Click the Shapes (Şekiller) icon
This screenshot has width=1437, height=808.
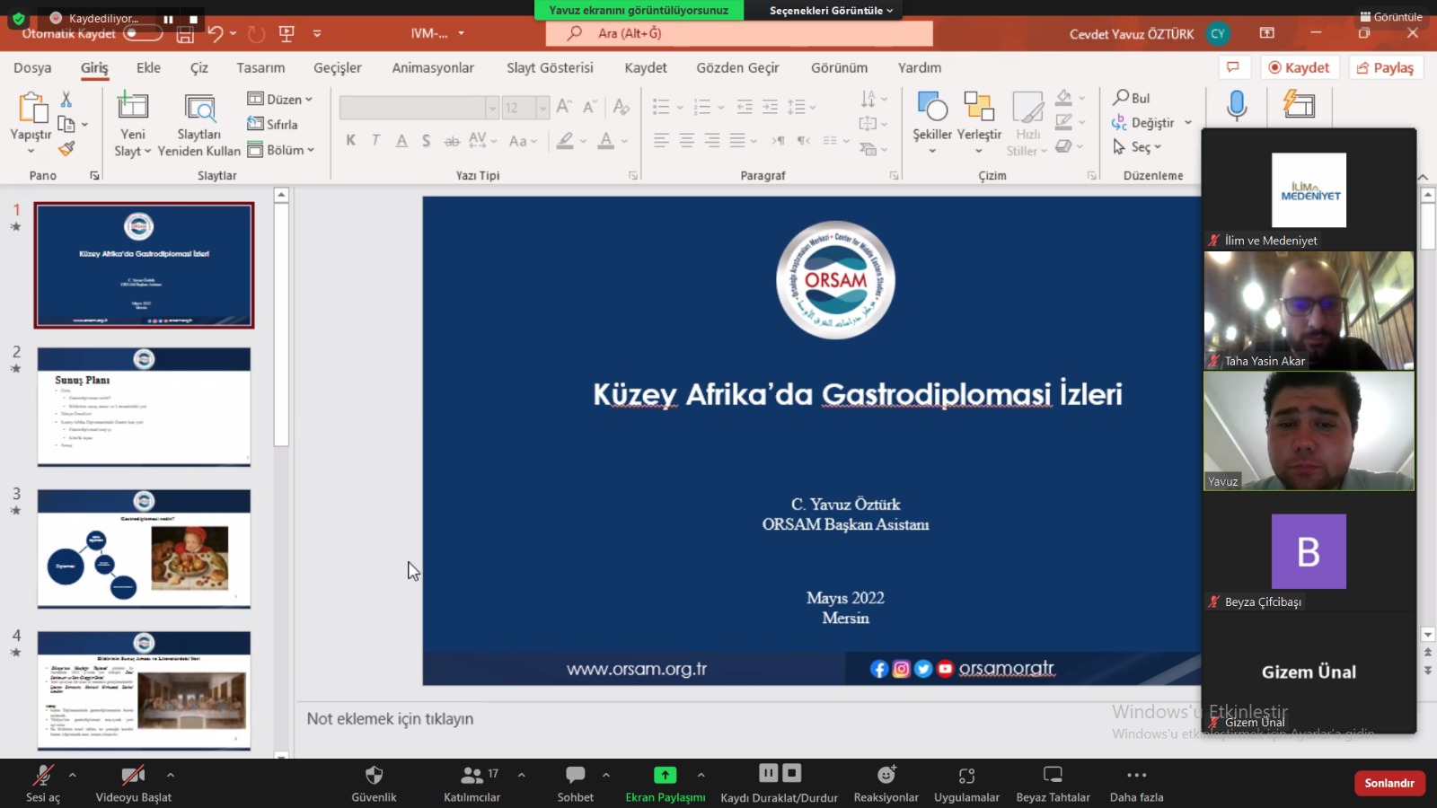[932, 106]
